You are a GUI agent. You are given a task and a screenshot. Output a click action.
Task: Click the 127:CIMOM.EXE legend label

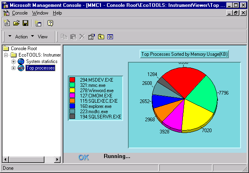pos(96,95)
